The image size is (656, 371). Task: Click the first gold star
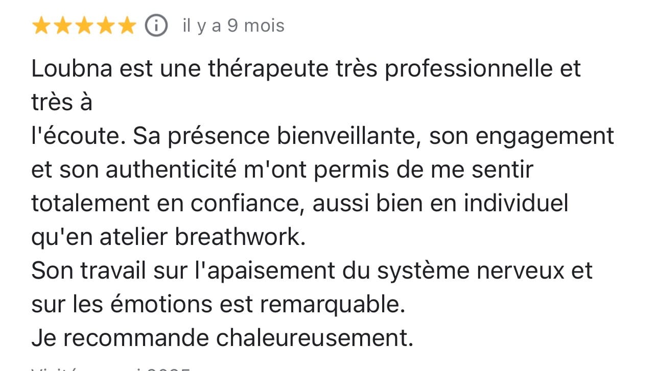(41, 26)
